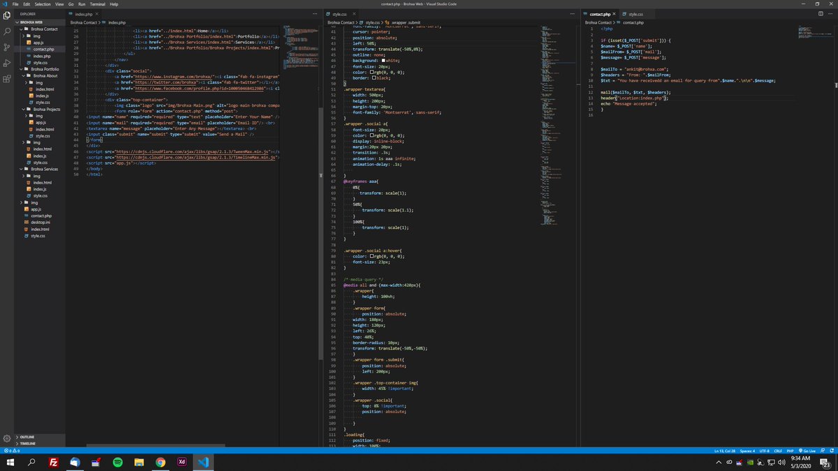
Task: Open Adobe XD from the taskbar
Action: pyautogui.click(x=182, y=463)
